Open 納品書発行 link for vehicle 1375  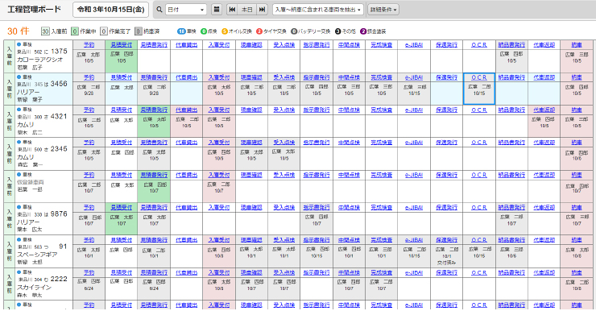coord(511,44)
